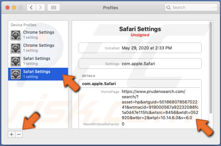Select the second Chrome Settings profile
221x146 pixels.
[x=38, y=48]
